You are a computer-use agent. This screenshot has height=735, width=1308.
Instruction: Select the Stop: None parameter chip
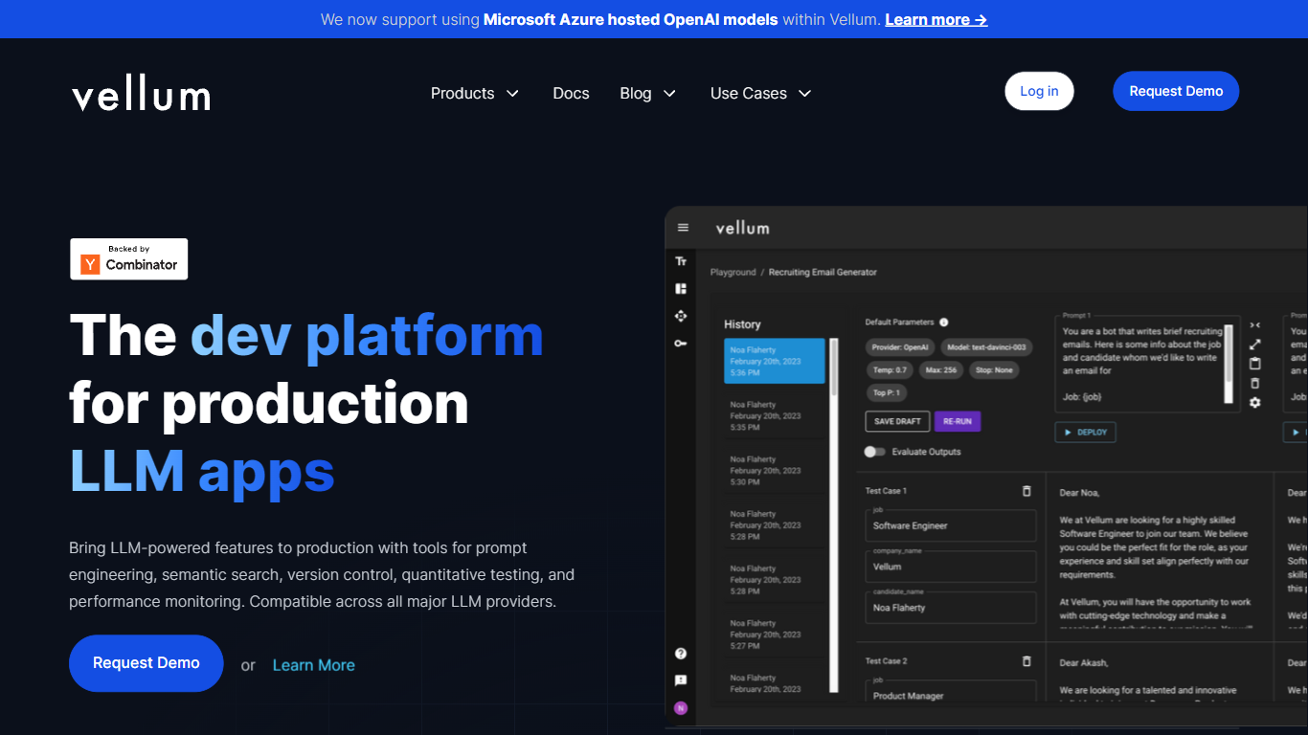pyautogui.click(x=995, y=370)
